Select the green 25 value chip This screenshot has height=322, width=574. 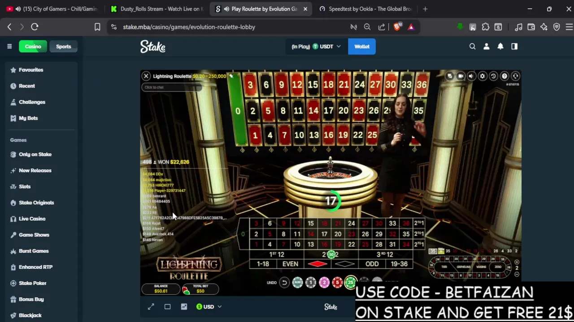(x=351, y=283)
